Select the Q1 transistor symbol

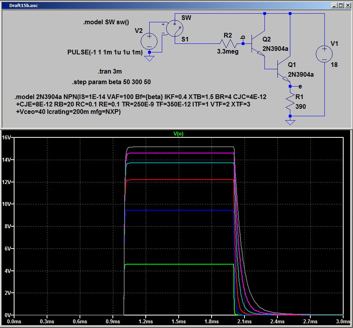[x=283, y=70]
